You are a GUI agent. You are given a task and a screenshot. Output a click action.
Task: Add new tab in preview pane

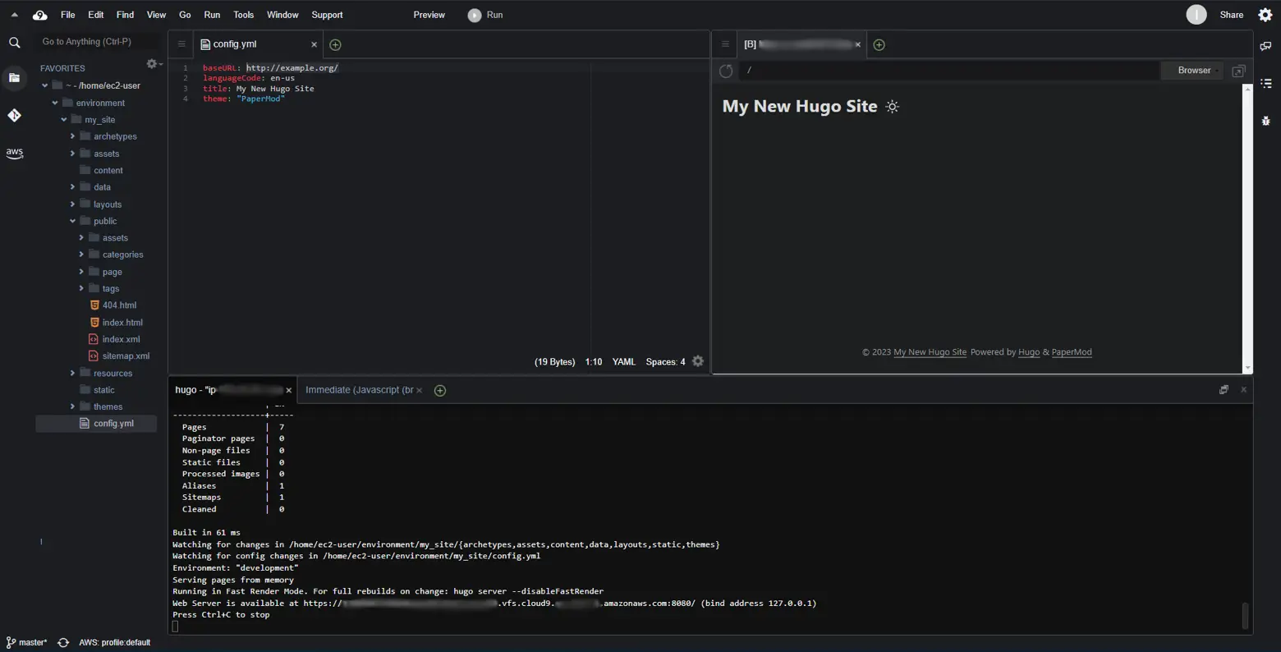tap(879, 44)
